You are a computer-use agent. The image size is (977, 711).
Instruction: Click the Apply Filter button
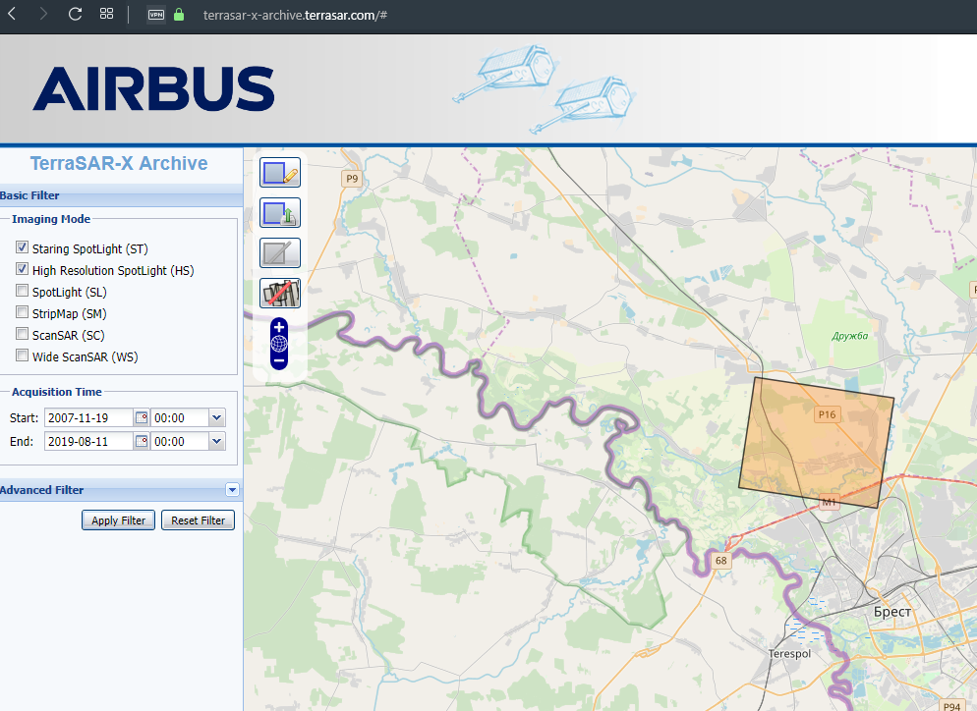[118, 520]
